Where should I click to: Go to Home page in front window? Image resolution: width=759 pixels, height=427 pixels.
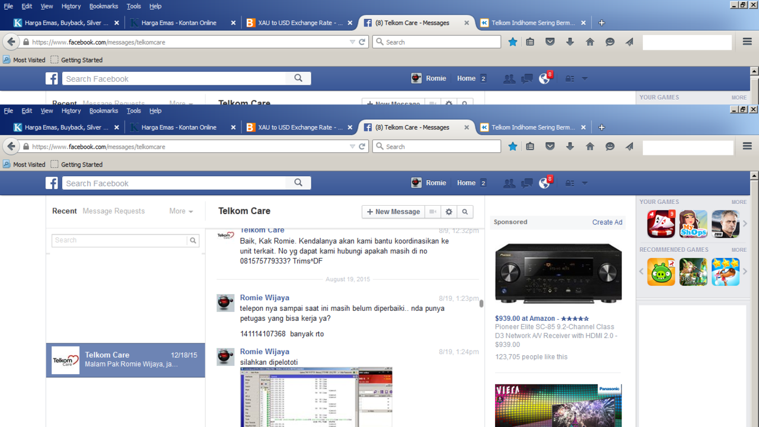[590, 146]
